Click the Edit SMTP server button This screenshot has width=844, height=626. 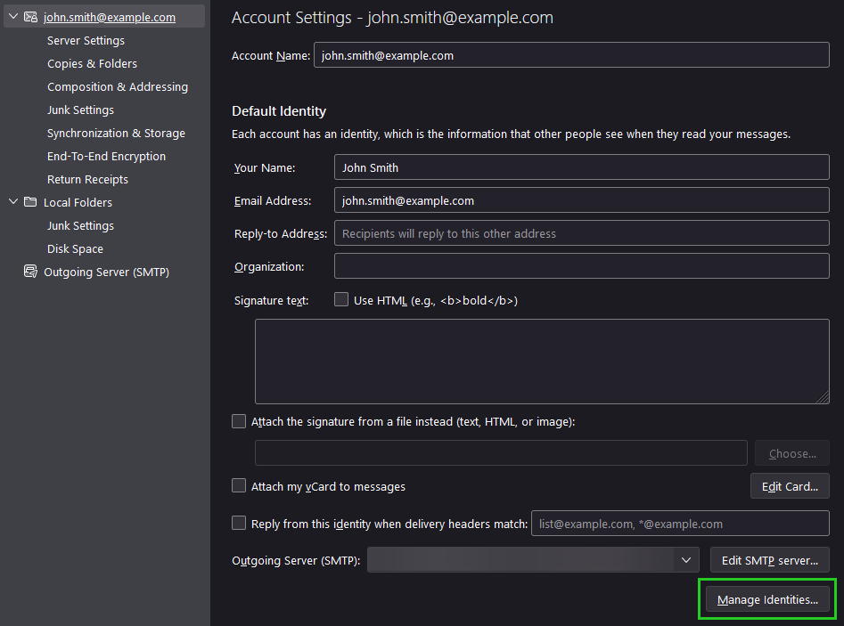769,560
